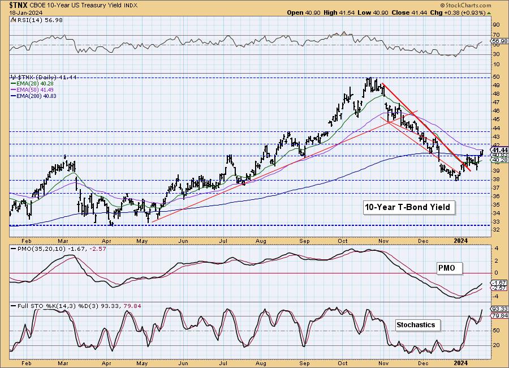This screenshot has height=368, width=509.
Task: Click the 2024 label under the price panel
Action: click(x=460, y=241)
